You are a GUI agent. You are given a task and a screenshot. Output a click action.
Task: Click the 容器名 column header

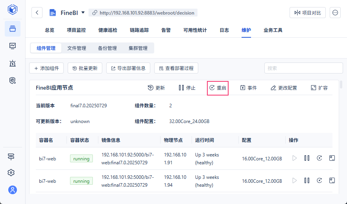coord(46,140)
